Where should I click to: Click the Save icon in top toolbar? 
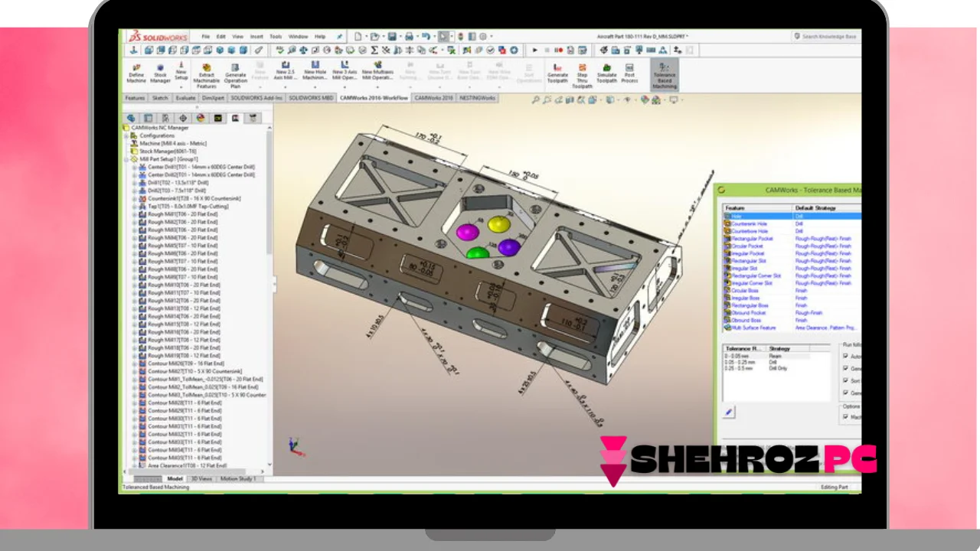(392, 36)
